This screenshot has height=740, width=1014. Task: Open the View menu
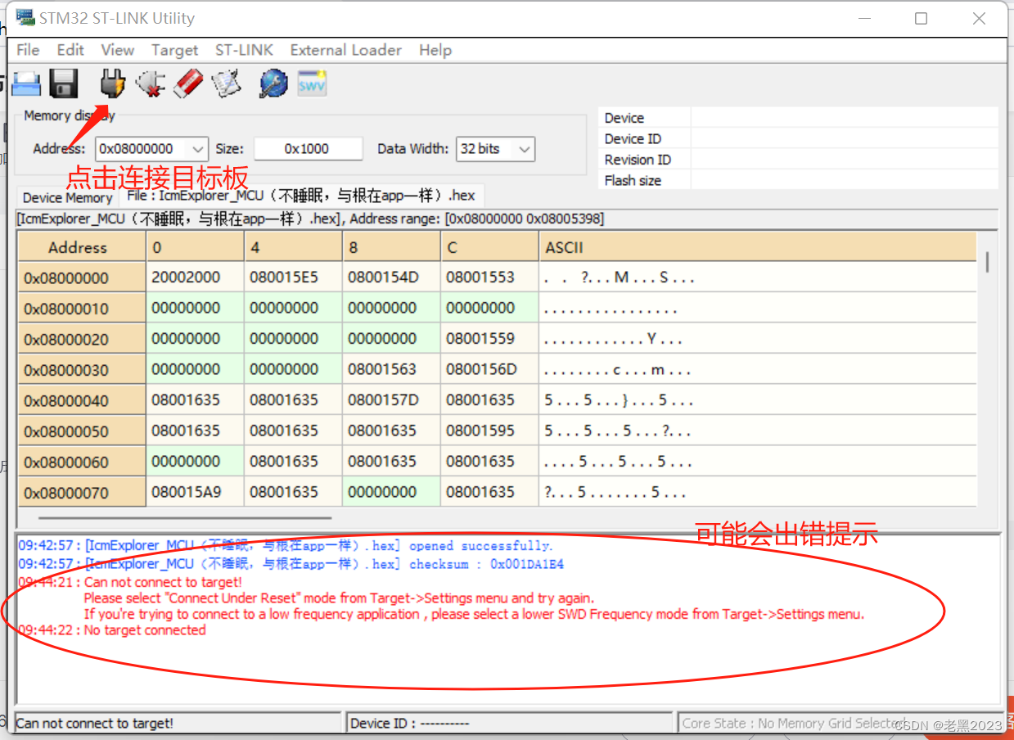point(118,50)
